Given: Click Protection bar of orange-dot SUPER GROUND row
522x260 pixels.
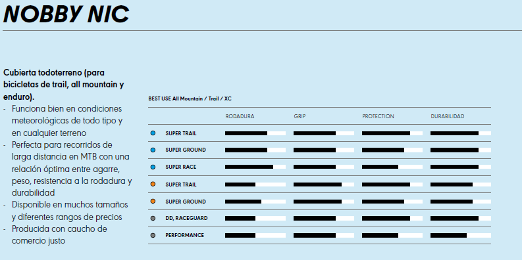Looking at the screenshot, I should [x=392, y=202].
